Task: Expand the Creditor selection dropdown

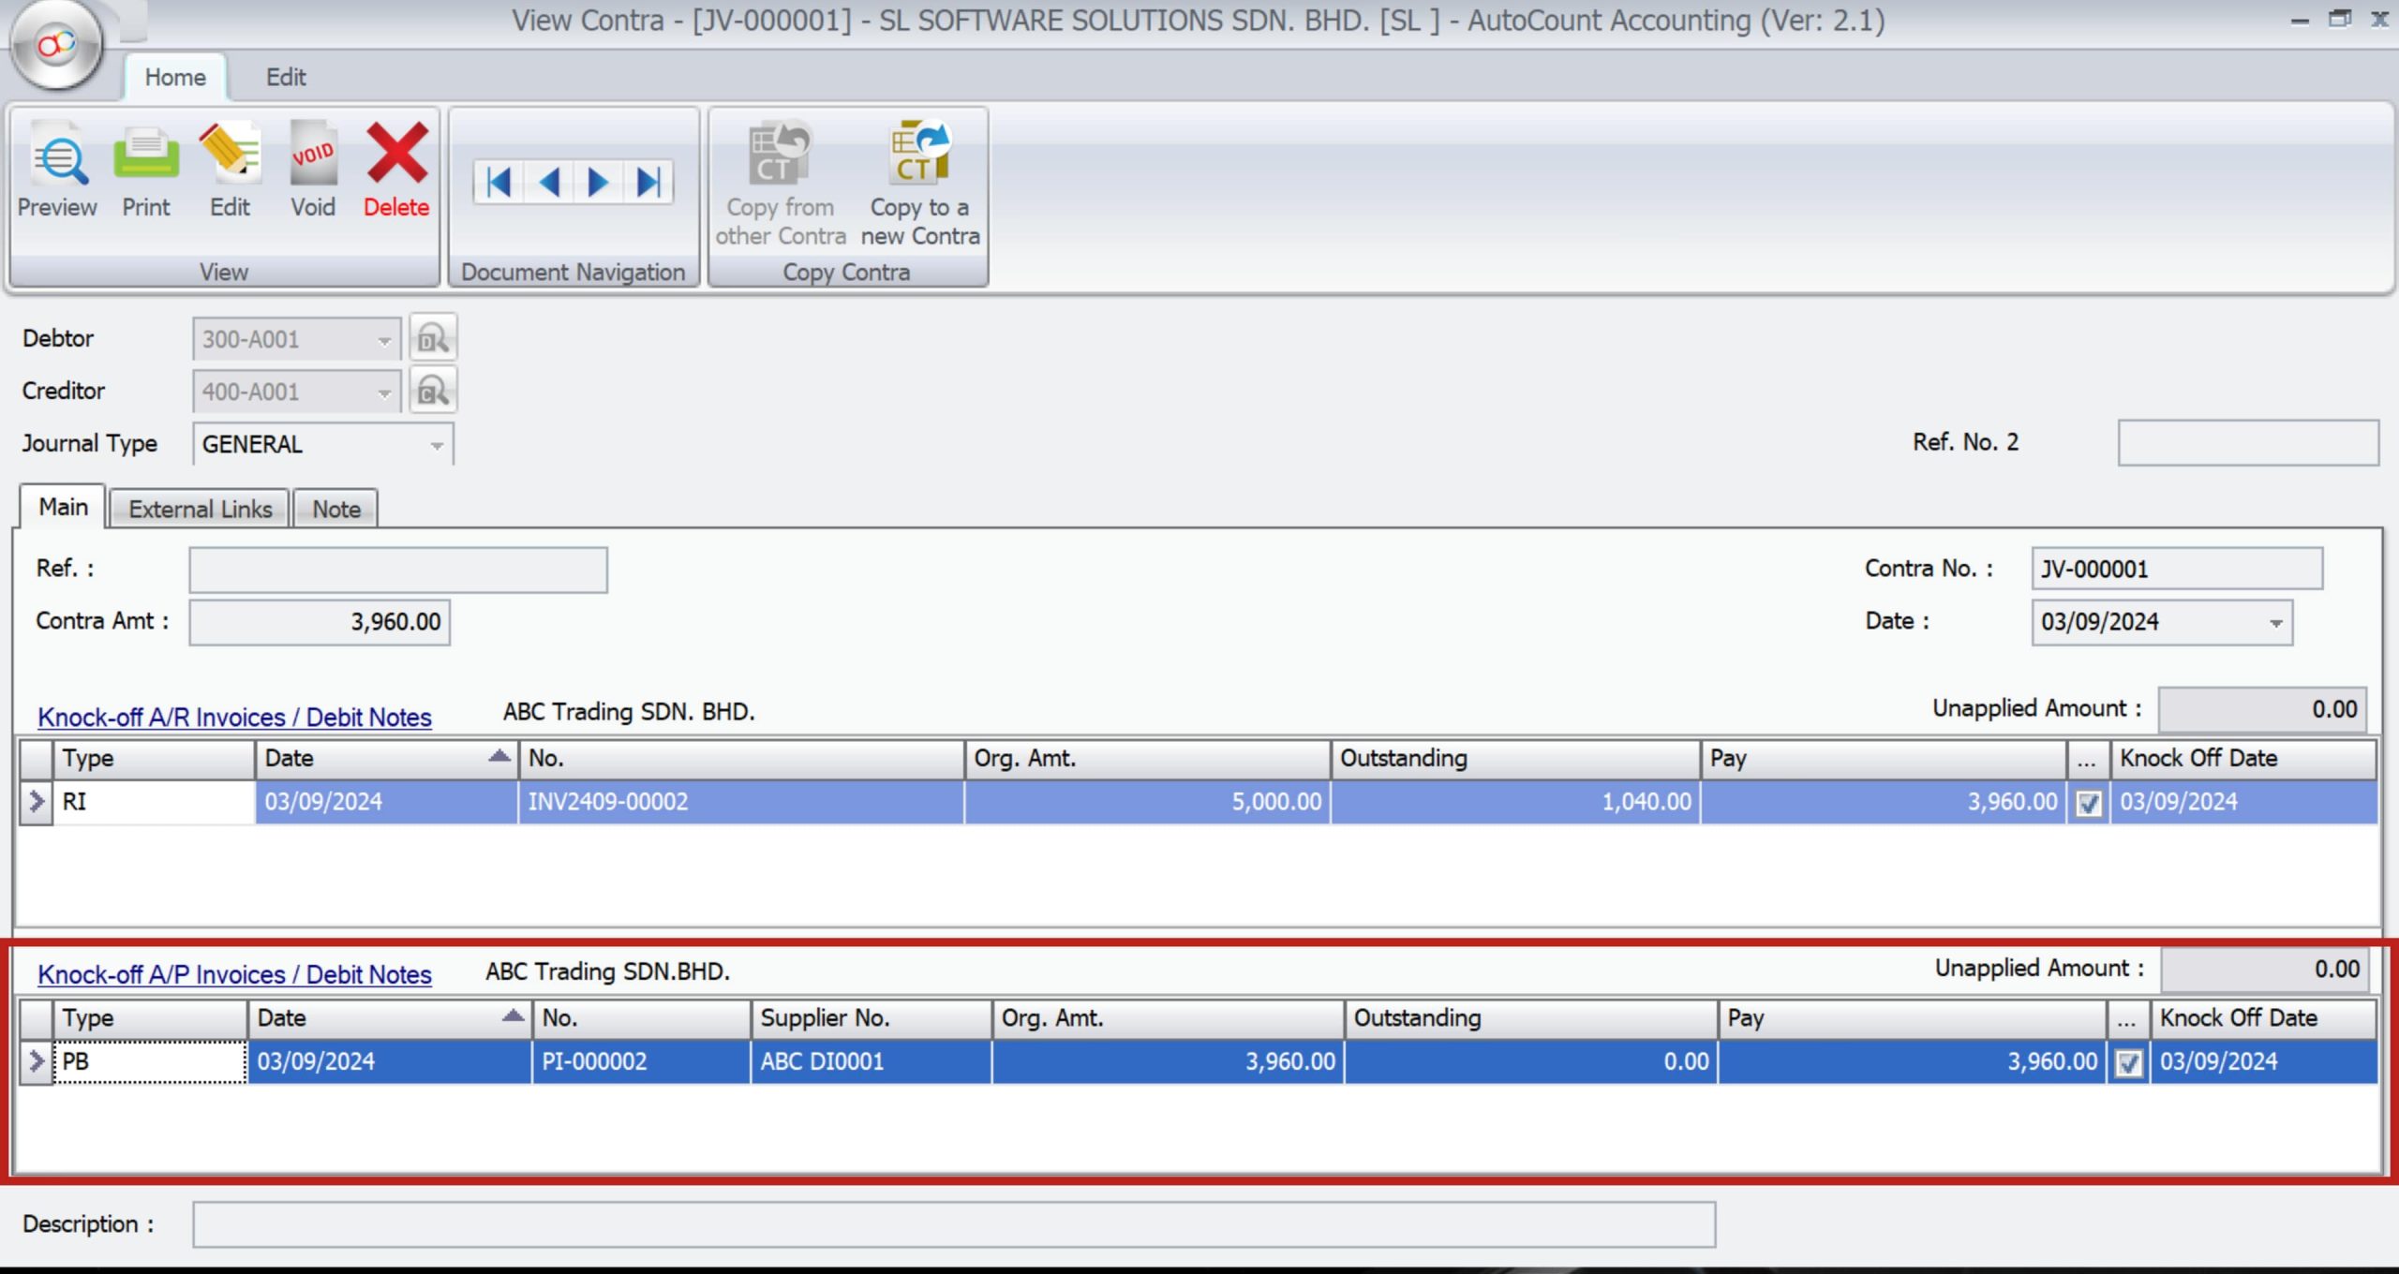Action: pos(385,392)
